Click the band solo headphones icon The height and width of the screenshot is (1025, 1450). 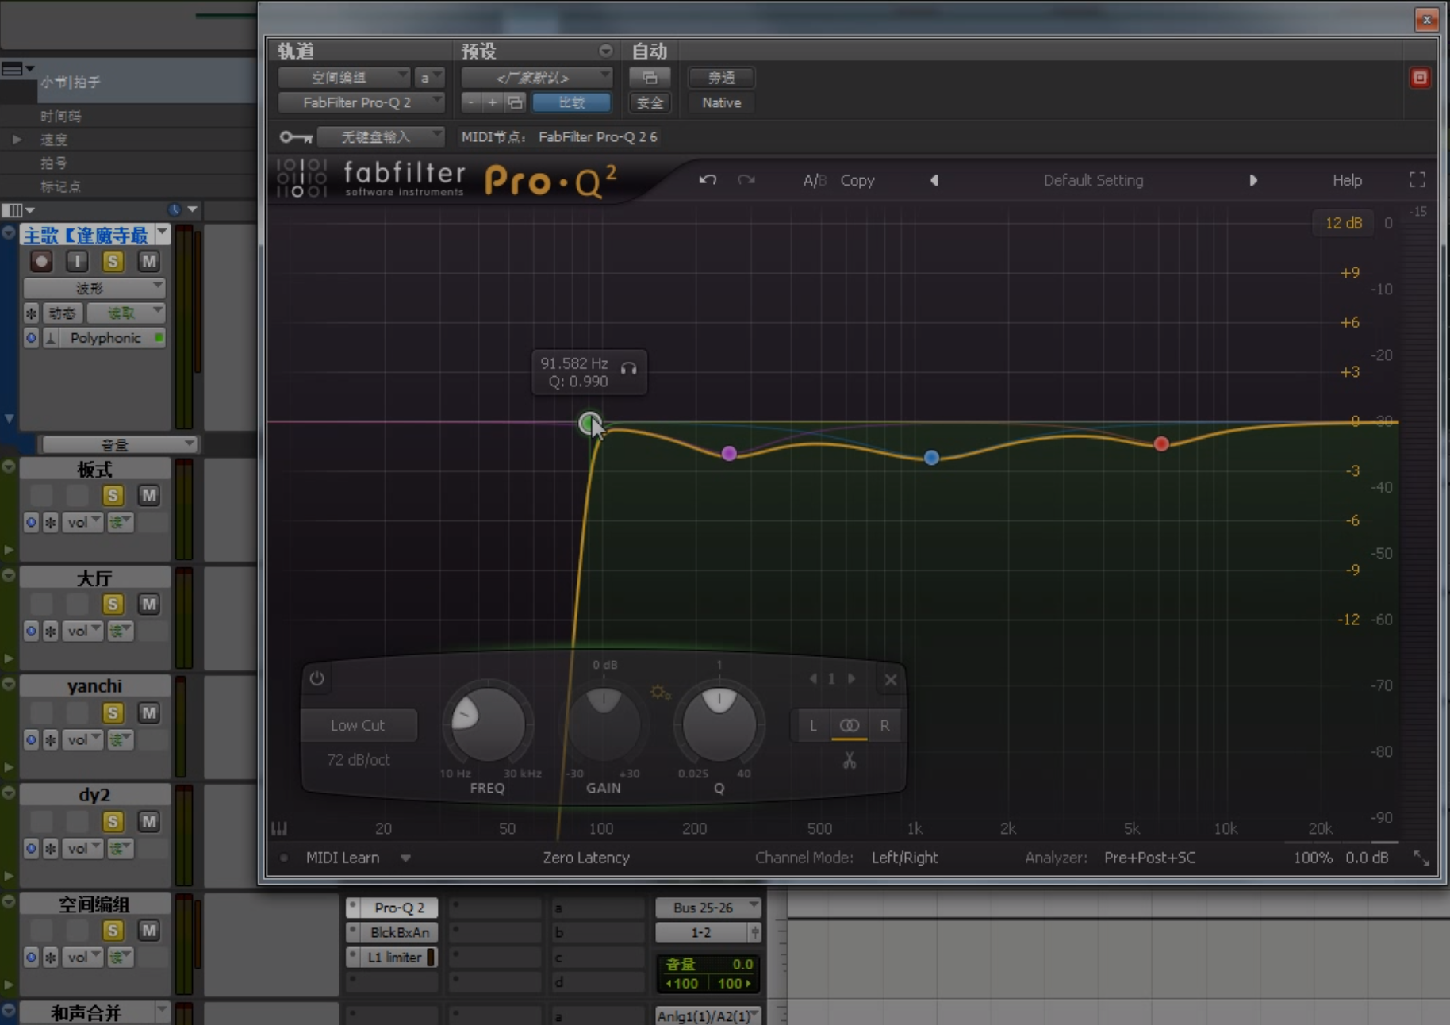(x=629, y=369)
